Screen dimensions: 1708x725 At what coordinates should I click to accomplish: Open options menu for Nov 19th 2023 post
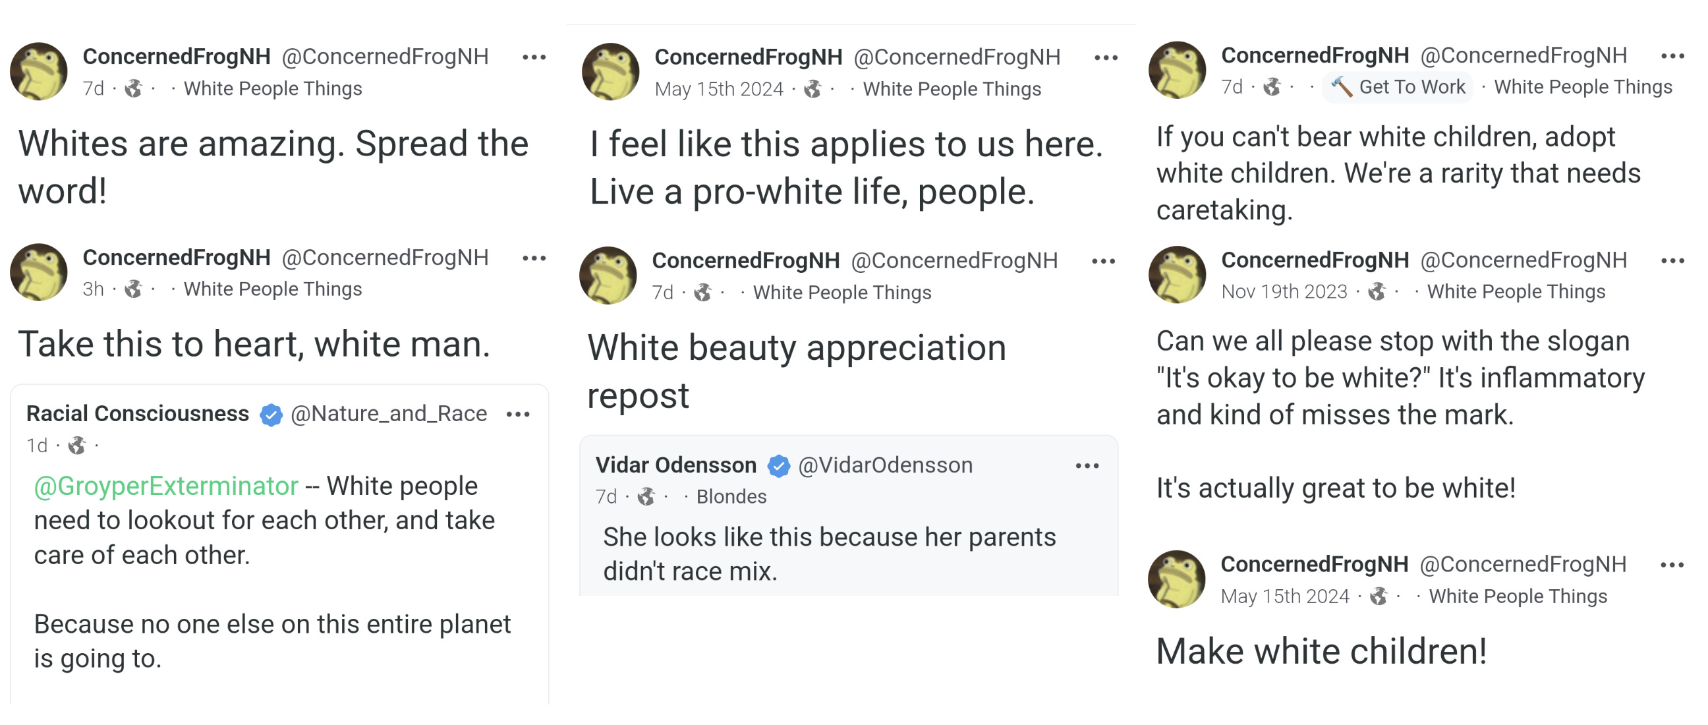(x=1672, y=261)
